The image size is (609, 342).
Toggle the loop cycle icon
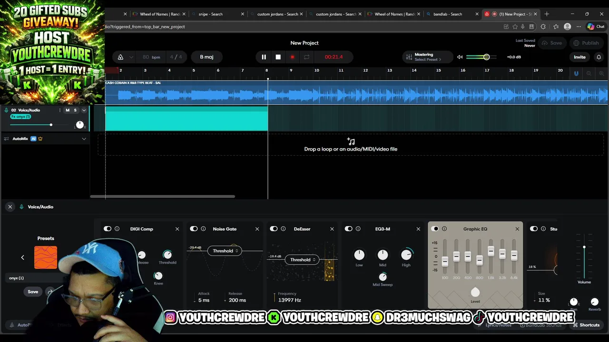coord(306,57)
